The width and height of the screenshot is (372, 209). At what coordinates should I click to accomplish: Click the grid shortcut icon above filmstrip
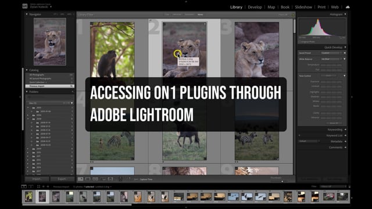38,187
